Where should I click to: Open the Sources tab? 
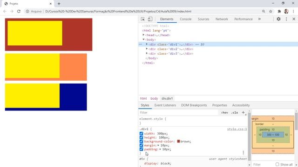203,19
